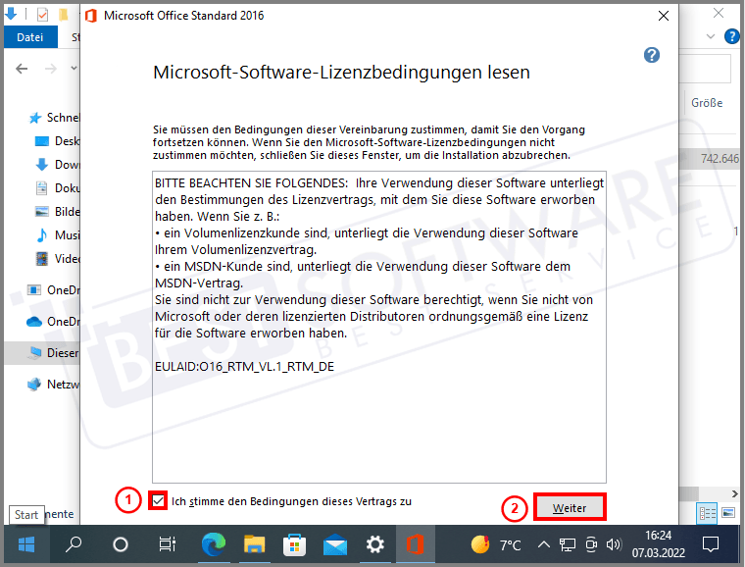Viewport: 745px width, 567px height.
Task: Open Microsoft Store from taskbar
Action: pyautogui.click(x=295, y=544)
